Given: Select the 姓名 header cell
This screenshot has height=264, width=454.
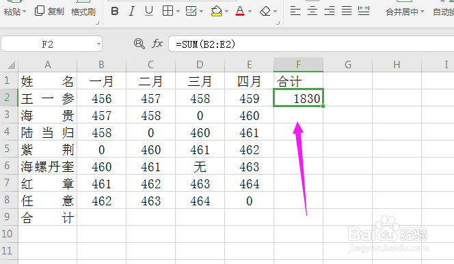Looking at the screenshot, I should point(48,80).
